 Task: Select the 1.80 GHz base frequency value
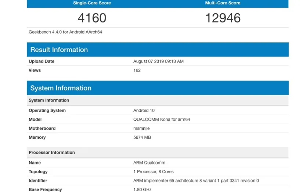pos(142,189)
